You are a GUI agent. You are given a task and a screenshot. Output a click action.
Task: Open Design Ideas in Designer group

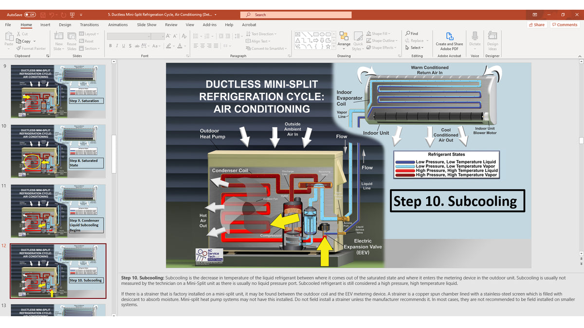(493, 41)
